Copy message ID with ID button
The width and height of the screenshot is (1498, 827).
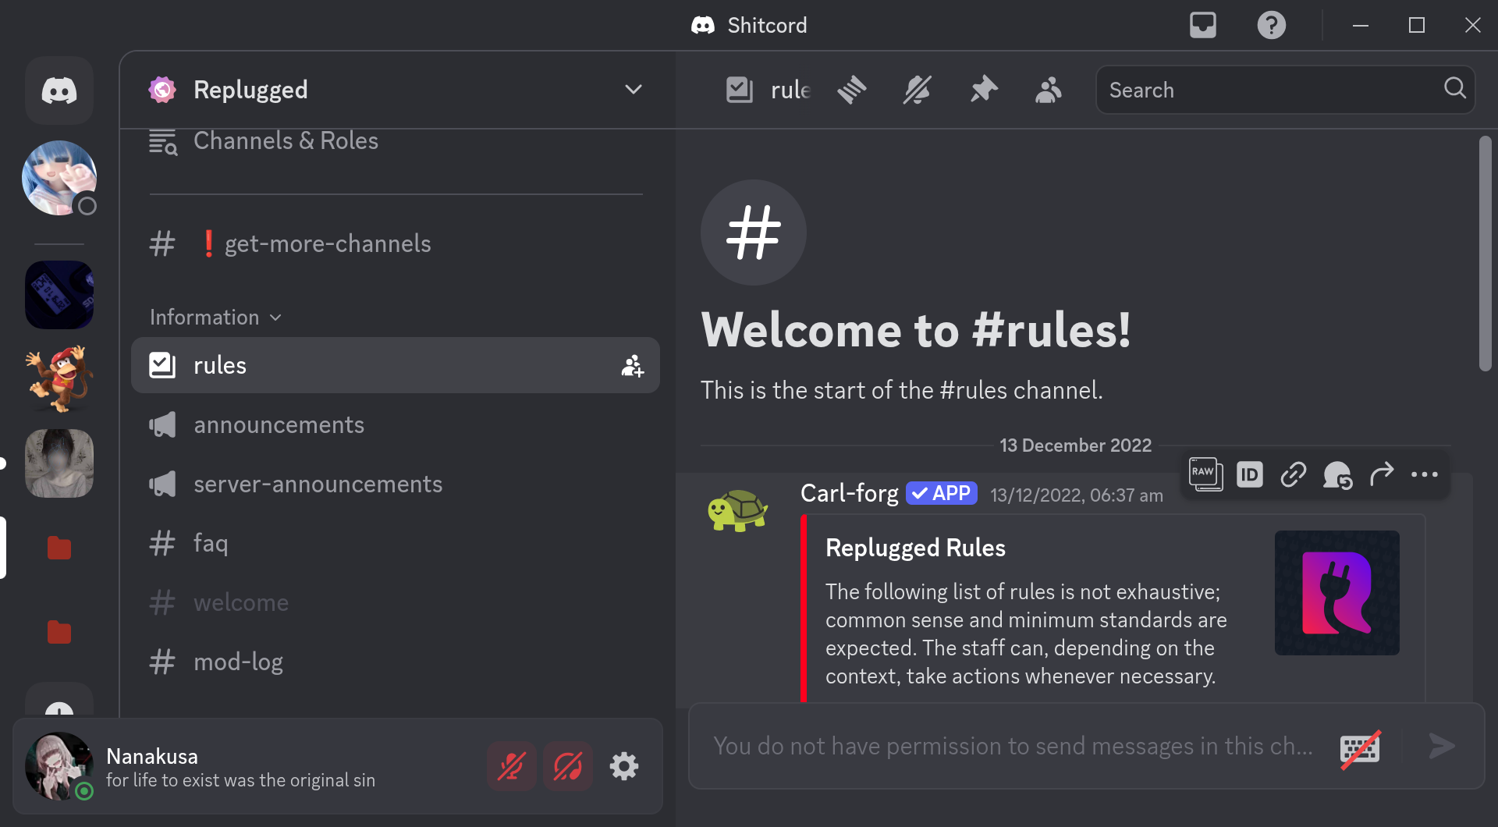[1250, 474]
